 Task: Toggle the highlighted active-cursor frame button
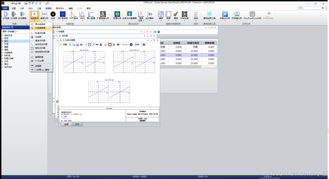pyautogui.click(x=110, y=44)
